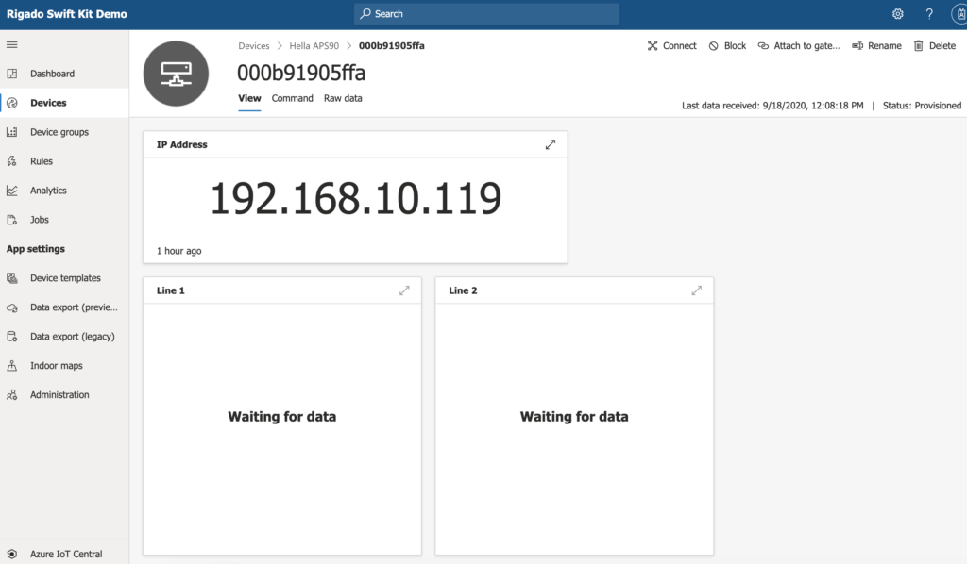Click 'Waiting for data' in Line 1
This screenshot has height=564, width=967.
(x=281, y=417)
